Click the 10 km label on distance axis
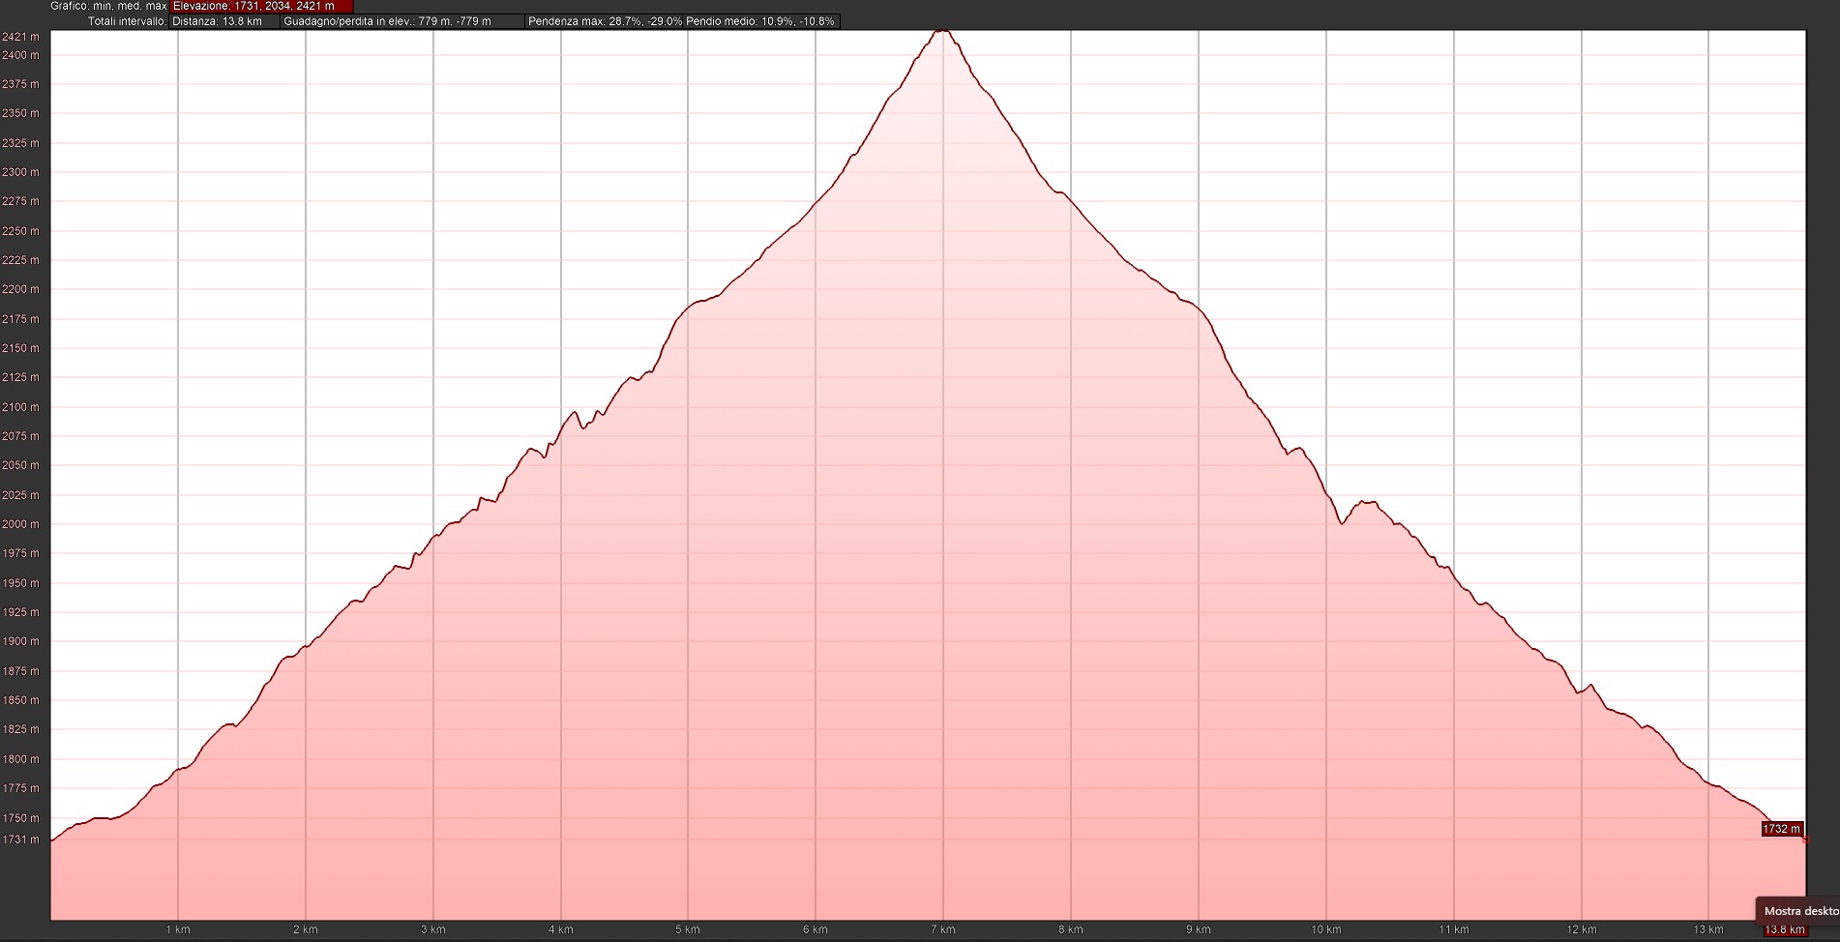 point(1325,930)
